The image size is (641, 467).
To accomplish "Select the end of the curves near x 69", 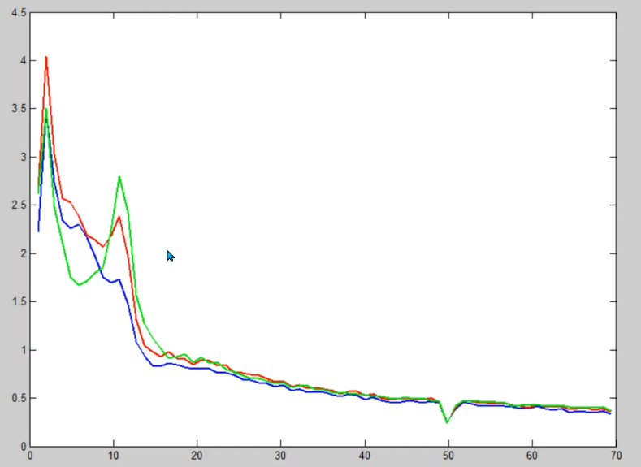I will [x=610, y=412].
